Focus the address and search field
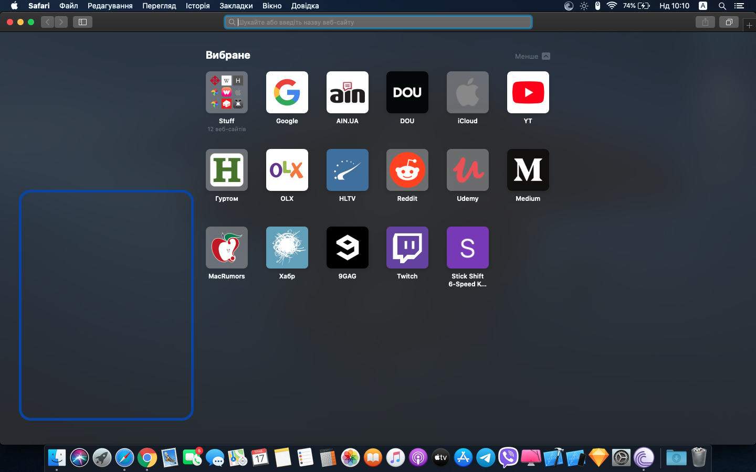 pyautogui.click(x=378, y=22)
